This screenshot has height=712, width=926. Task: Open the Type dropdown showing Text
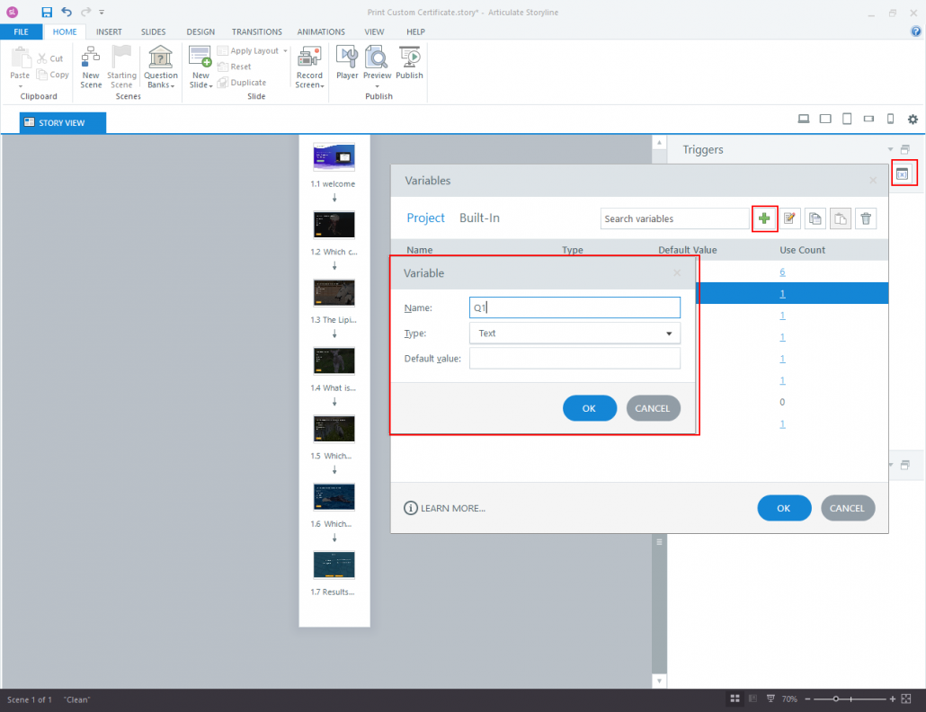(574, 334)
